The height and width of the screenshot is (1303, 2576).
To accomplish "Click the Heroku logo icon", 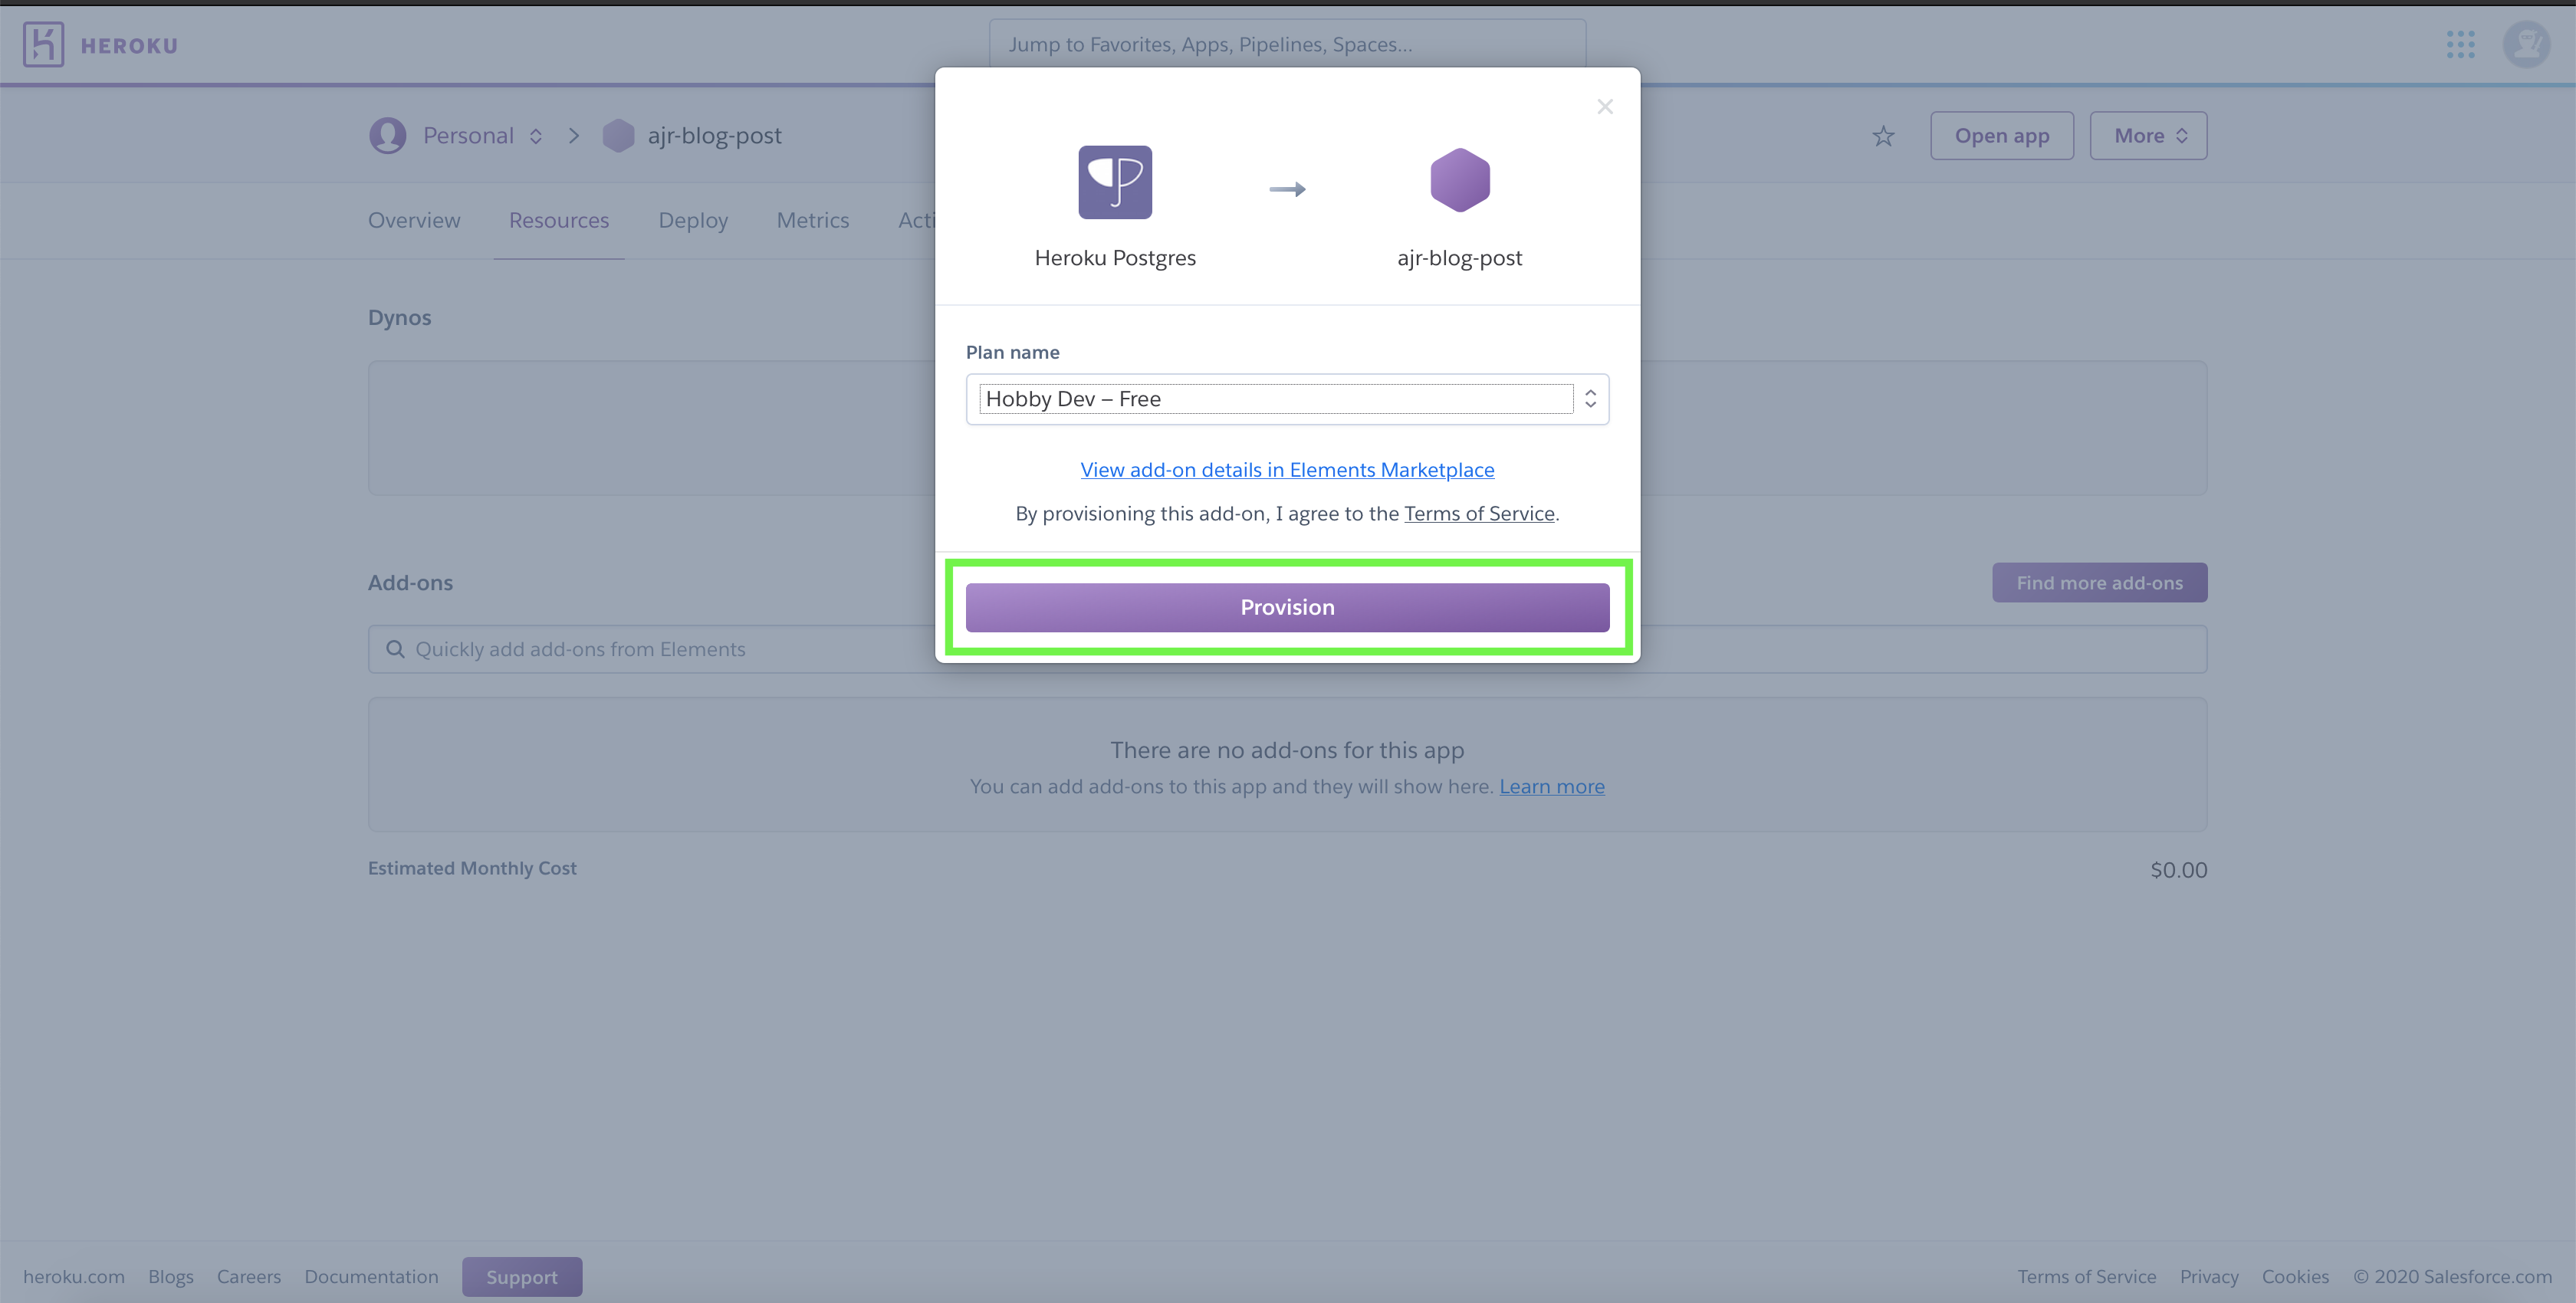I will 43,44.
